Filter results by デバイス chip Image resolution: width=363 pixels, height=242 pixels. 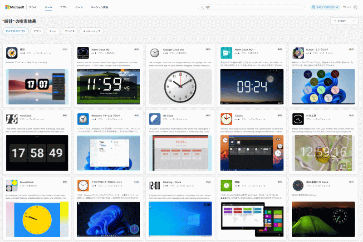69,31
